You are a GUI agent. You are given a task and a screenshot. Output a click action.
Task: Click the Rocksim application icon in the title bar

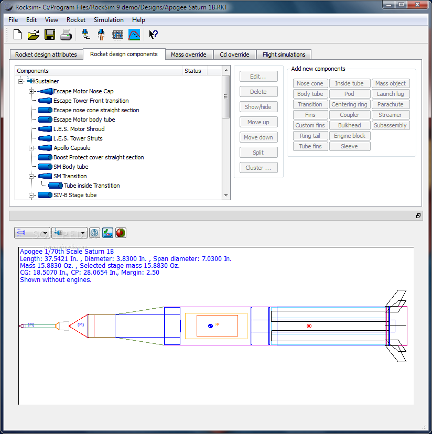coord(8,7)
